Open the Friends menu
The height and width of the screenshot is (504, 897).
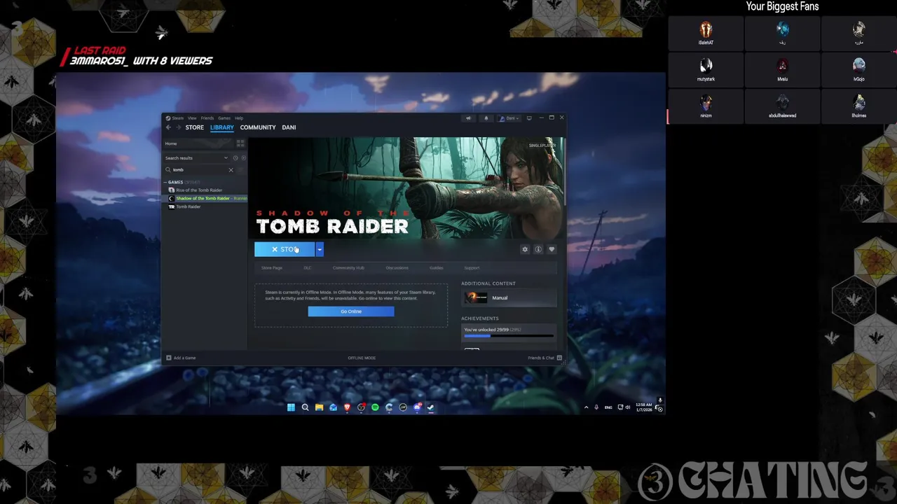click(x=207, y=118)
